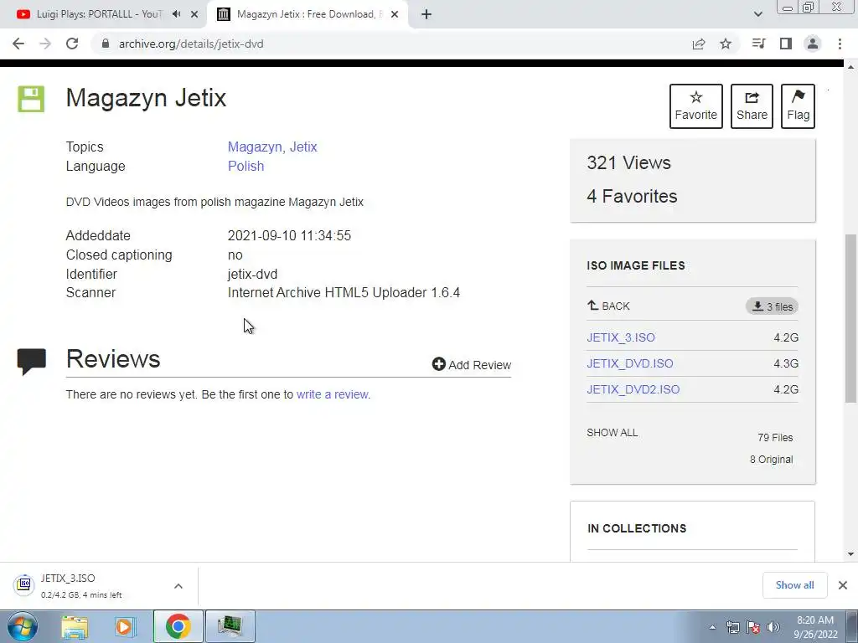The width and height of the screenshot is (858, 643).
Task: Expand the JETIX_3.ISO download options chevron
Action: [178, 586]
